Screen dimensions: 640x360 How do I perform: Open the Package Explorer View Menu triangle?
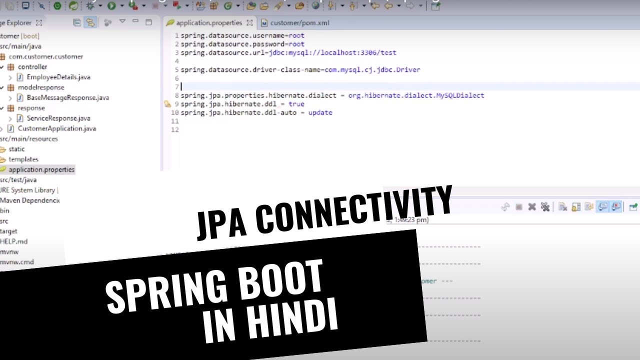click(x=122, y=22)
